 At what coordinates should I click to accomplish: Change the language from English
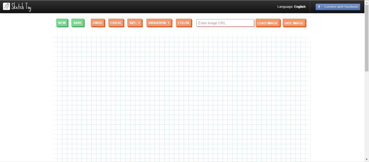300,7
